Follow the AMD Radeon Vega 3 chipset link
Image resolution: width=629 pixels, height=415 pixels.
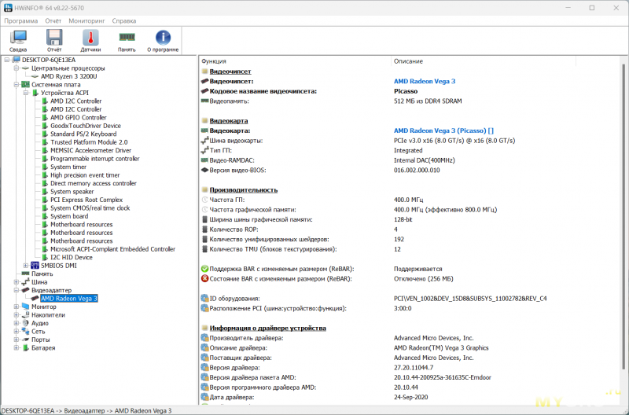[425, 82]
